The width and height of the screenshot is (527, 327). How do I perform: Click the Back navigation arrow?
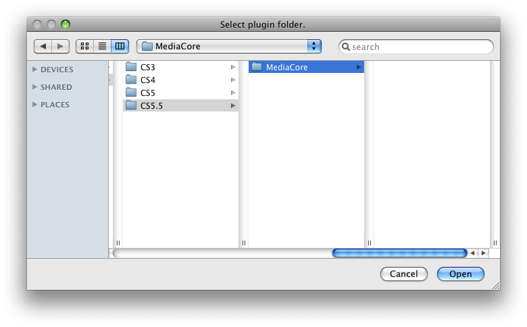(43, 46)
